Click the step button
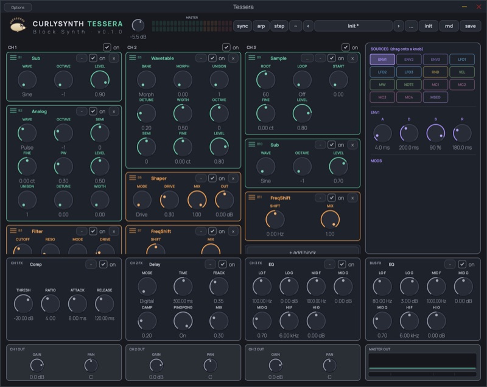The width and height of the screenshot is (487, 387). pyautogui.click(x=279, y=26)
